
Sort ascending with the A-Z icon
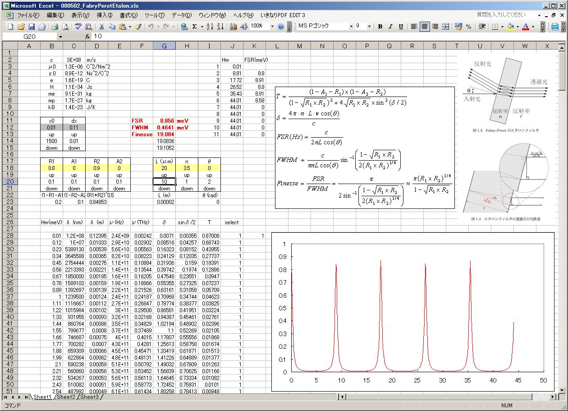tap(210, 27)
